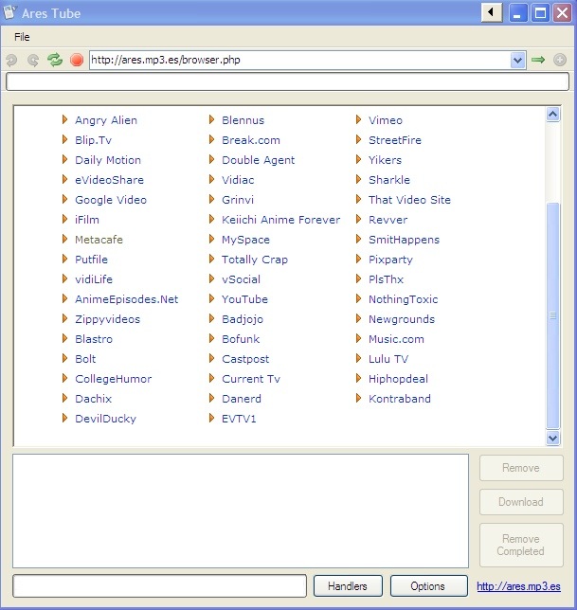
Task: Click the forward navigation arrow icon
Action: pyautogui.click(x=33, y=60)
